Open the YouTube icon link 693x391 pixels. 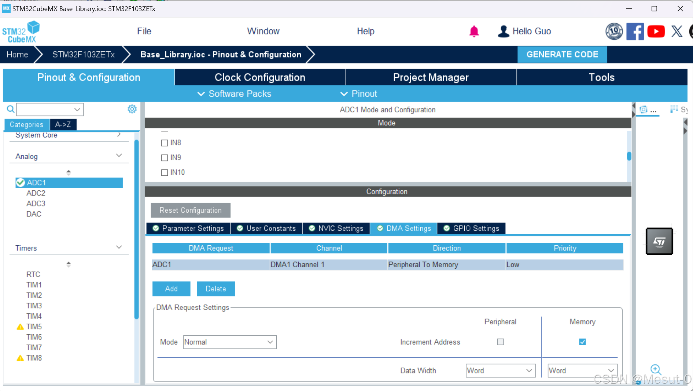point(656,31)
